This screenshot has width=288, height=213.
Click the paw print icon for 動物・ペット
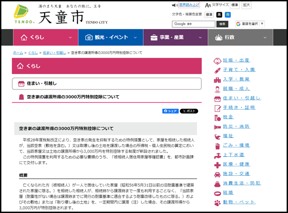point(217,203)
